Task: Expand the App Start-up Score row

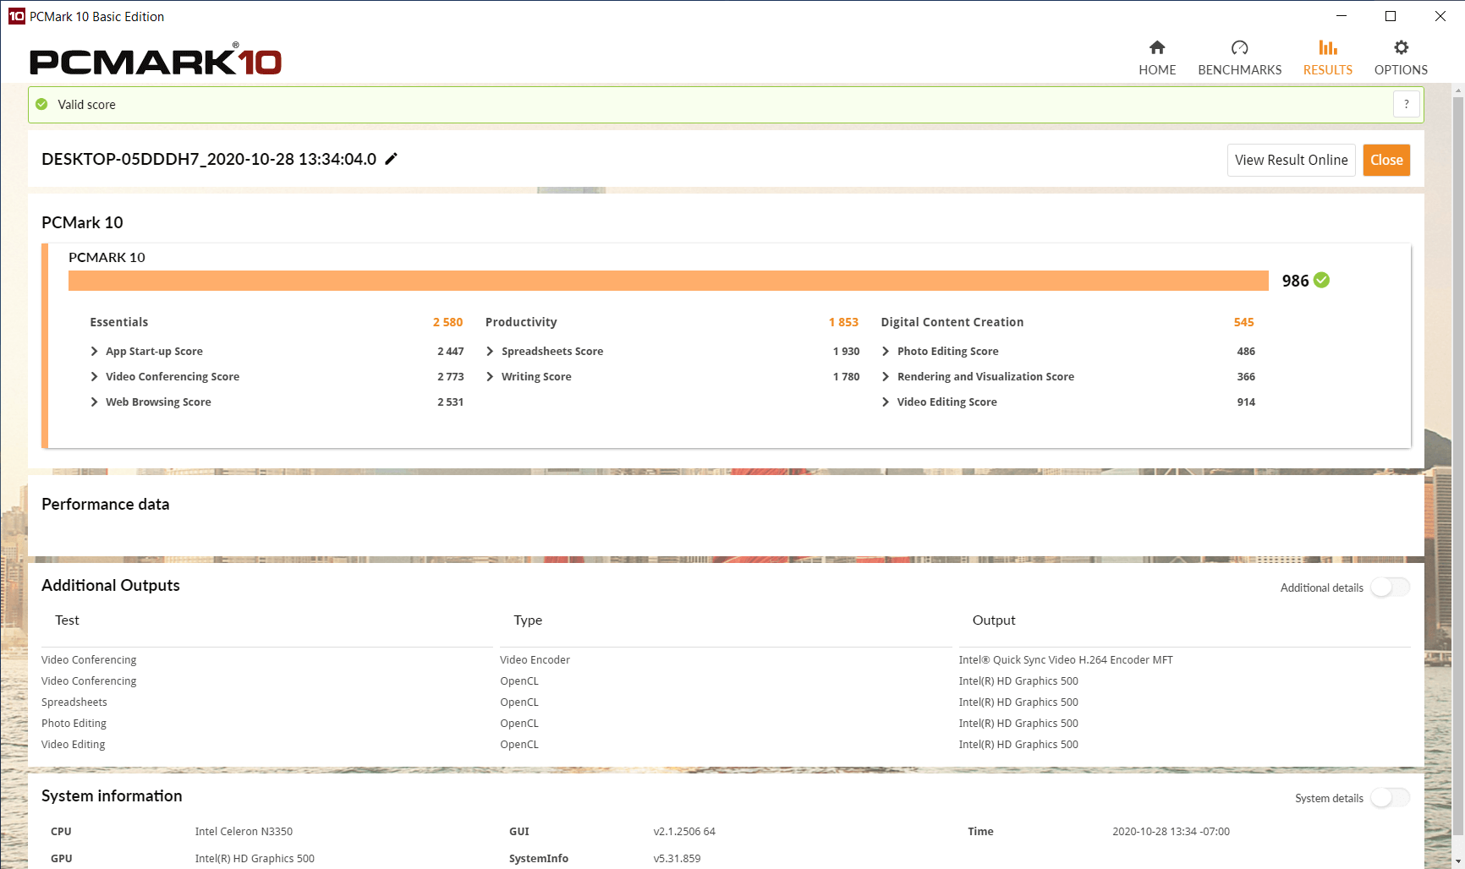Action: tap(94, 352)
